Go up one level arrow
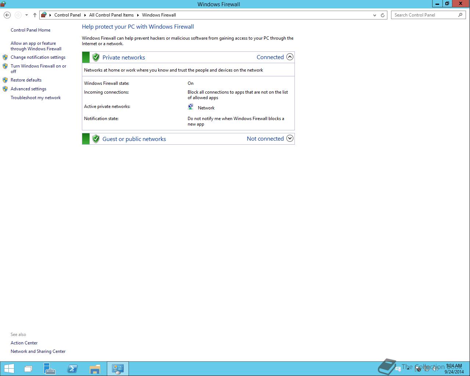470x376 pixels. (35, 15)
